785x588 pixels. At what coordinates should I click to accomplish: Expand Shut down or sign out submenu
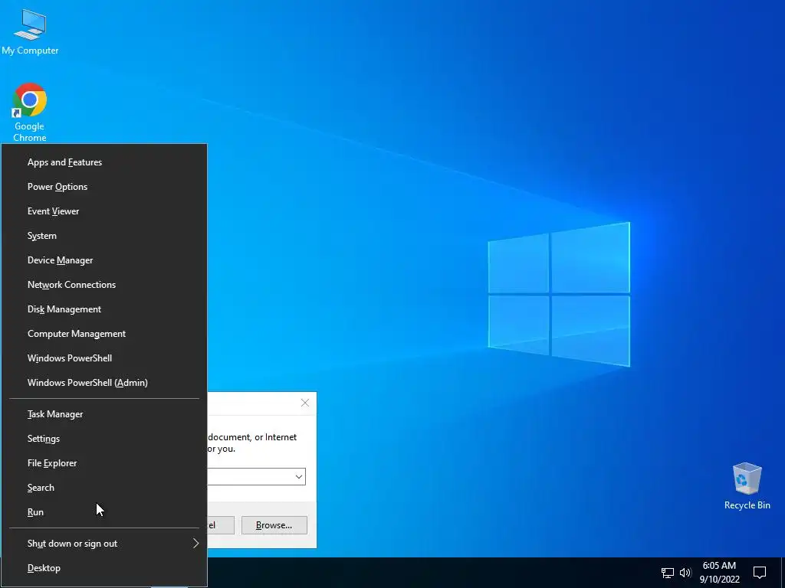coord(104,544)
